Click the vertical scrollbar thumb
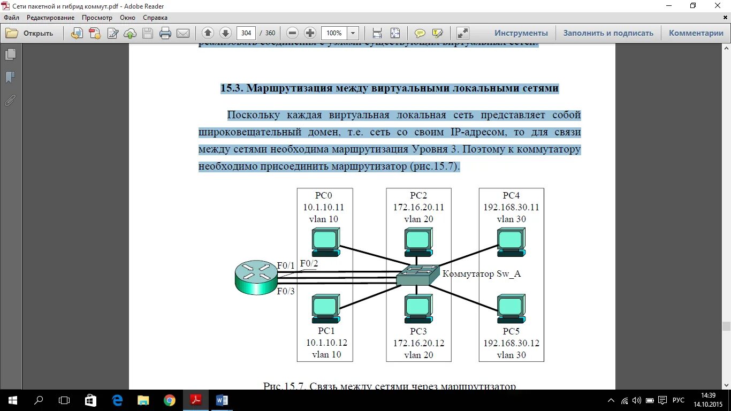 (726, 326)
